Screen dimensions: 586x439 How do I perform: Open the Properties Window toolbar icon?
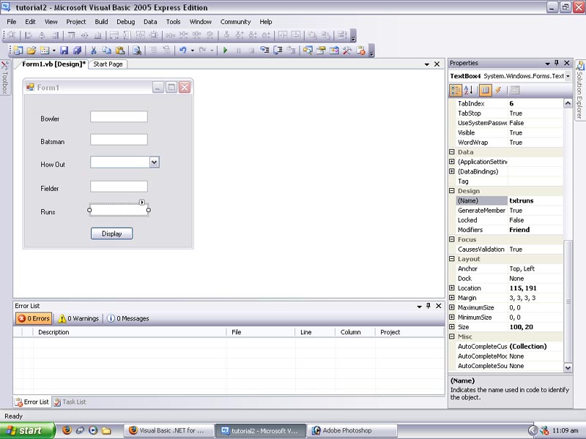(x=321, y=50)
